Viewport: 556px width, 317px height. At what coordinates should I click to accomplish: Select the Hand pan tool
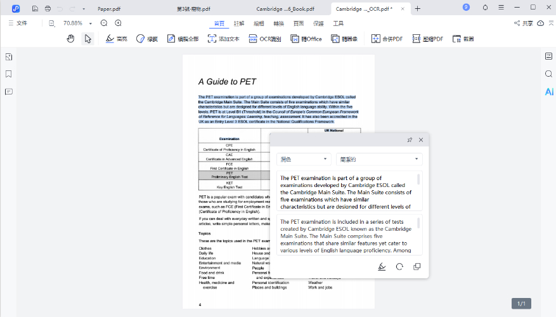pyautogui.click(x=71, y=39)
